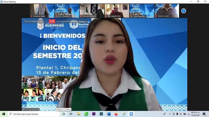209x117 pixels.
Task: Restore down the Zoom Meeting window
Action: 198,2
